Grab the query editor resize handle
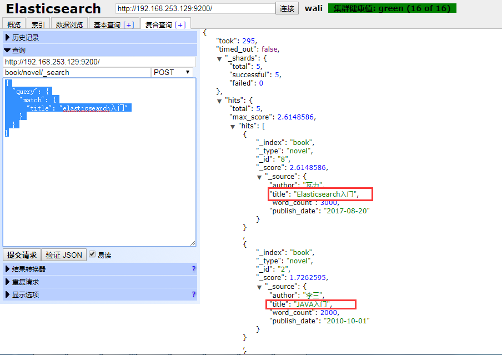The image size is (502, 355). pyautogui.click(x=193, y=243)
